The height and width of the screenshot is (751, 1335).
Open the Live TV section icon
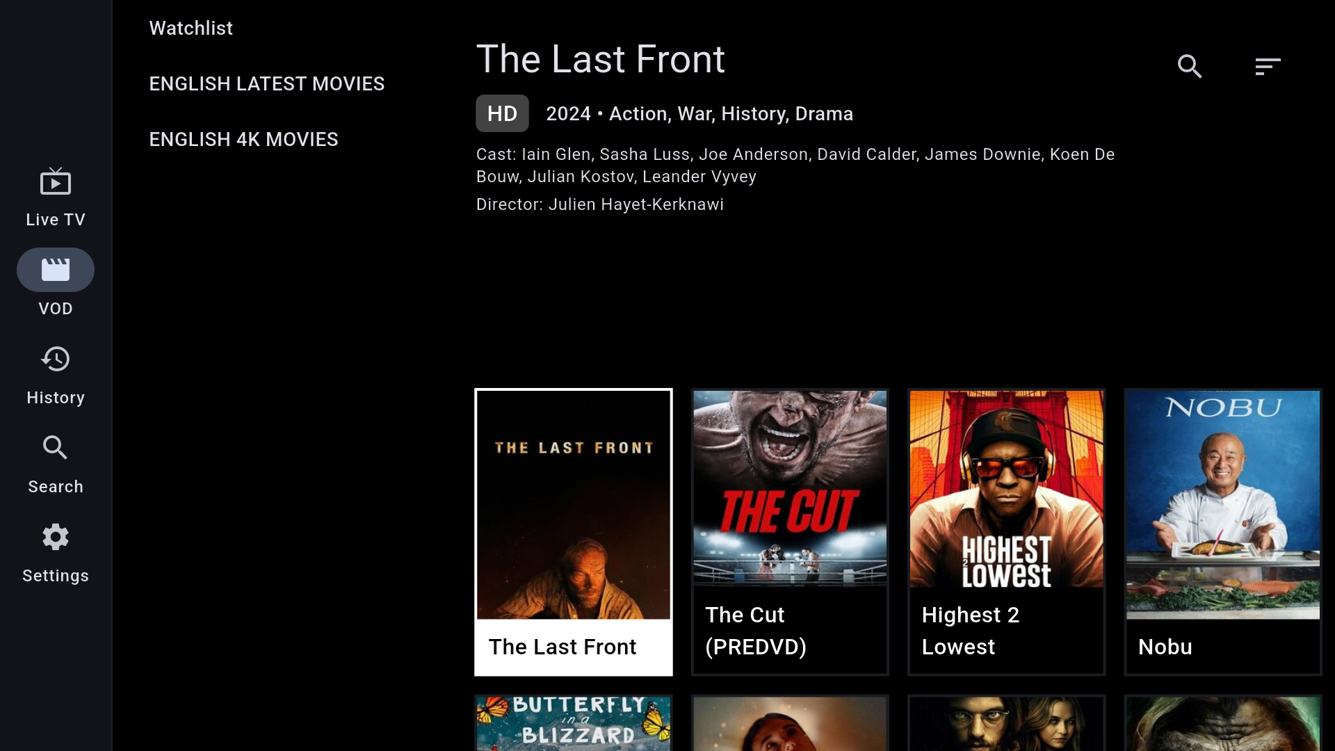coord(56,182)
